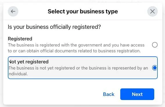The width and height of the screenshot is (165, 107).
Task: Click the gray circle behind the back arrow
Action: [13, 11]
